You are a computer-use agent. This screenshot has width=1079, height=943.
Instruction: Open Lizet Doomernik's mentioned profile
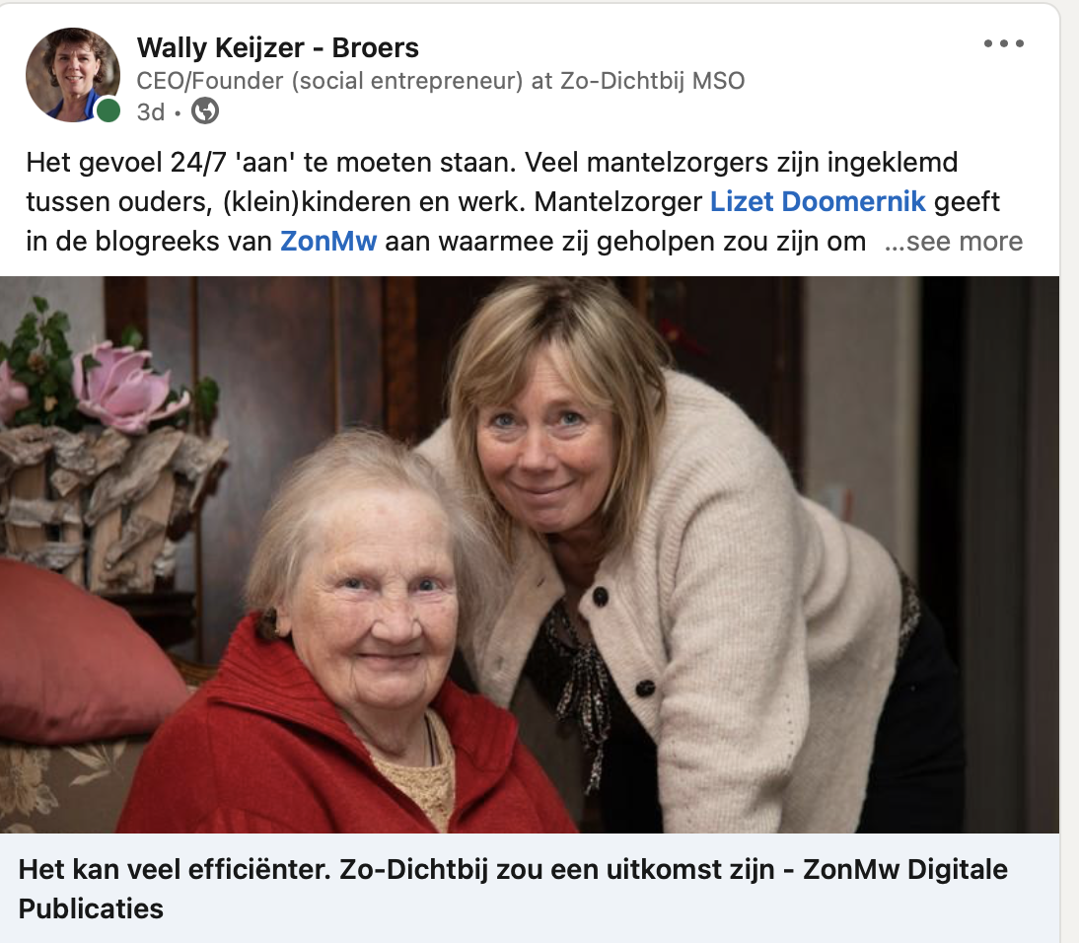[x=818, y=201]
